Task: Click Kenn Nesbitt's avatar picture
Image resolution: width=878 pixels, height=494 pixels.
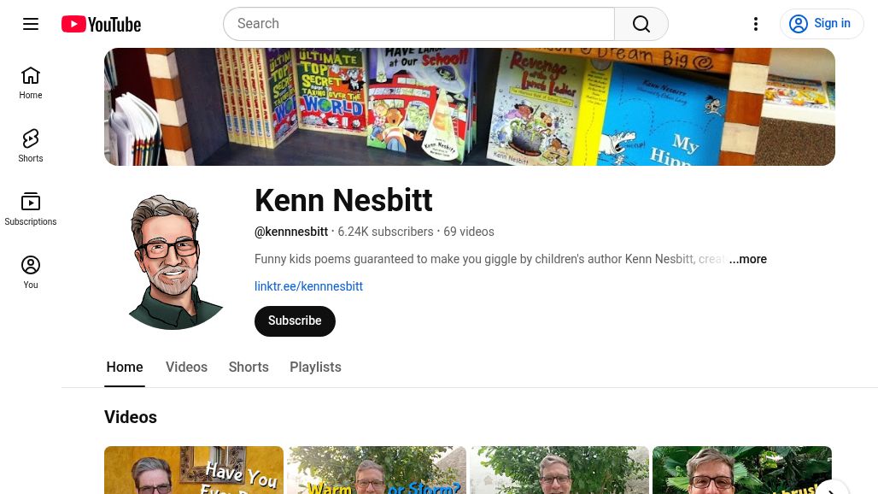Action: [175, 262]
